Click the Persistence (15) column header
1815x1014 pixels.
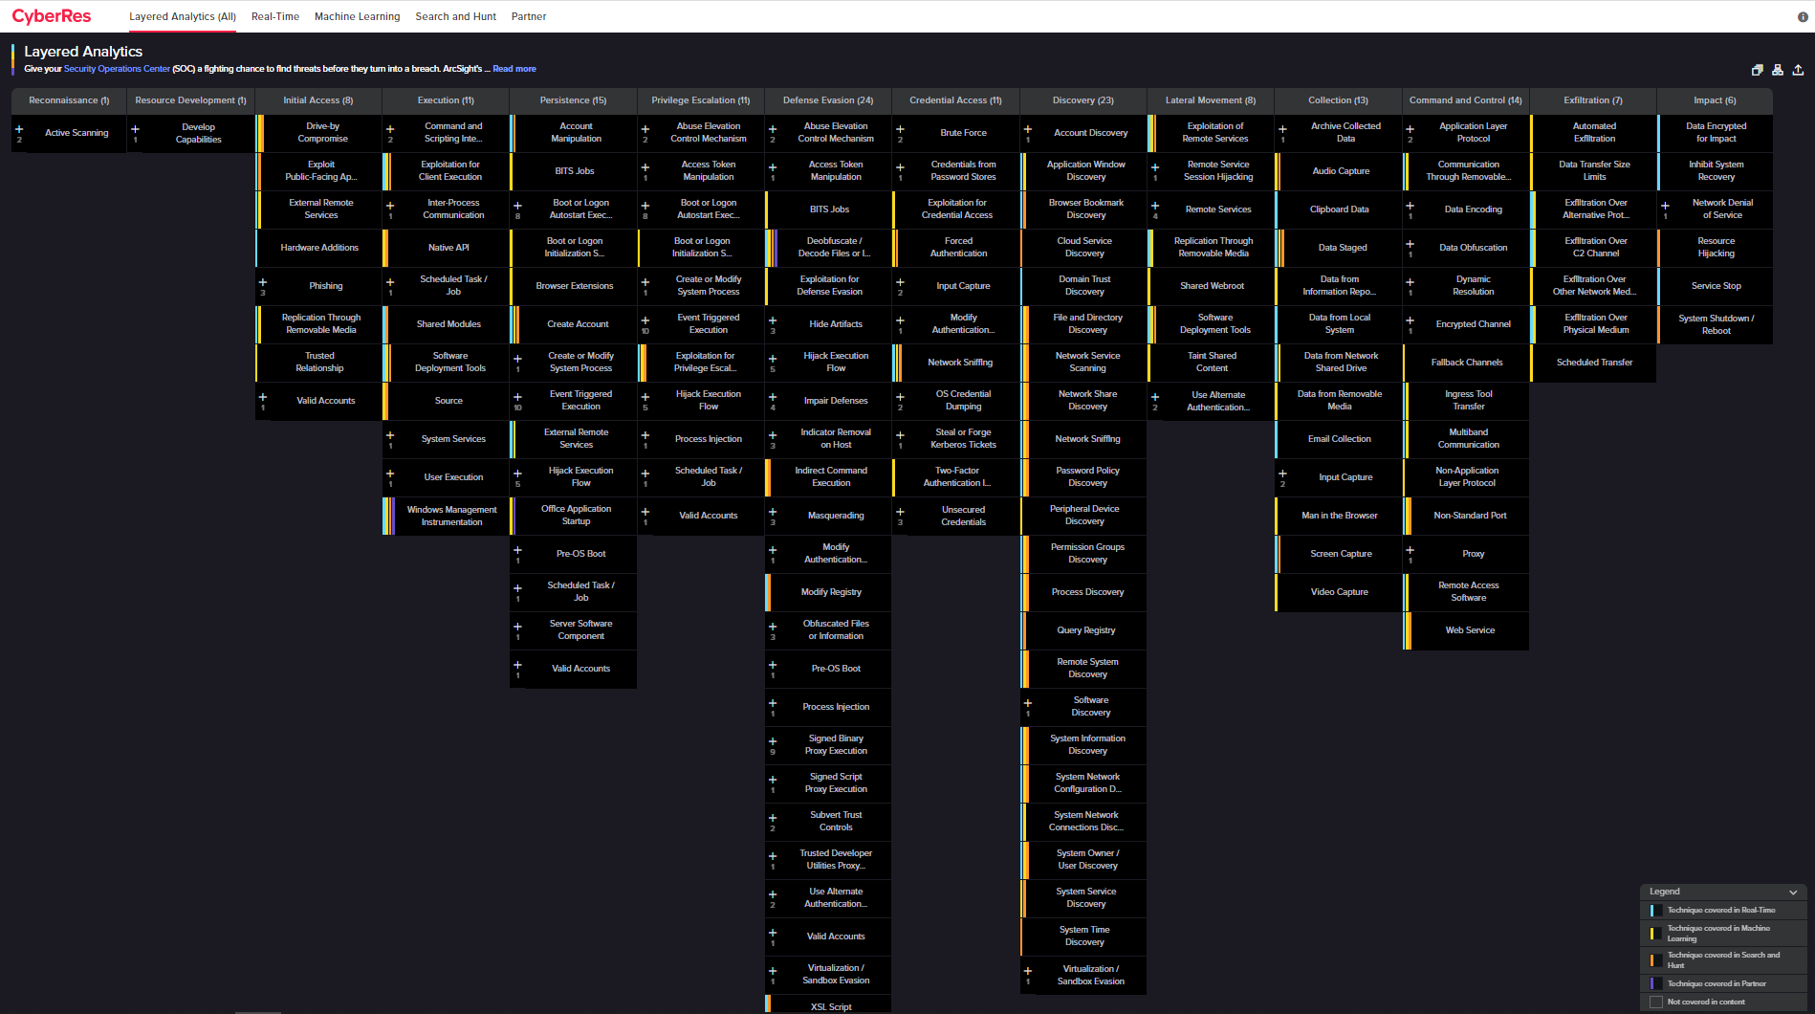pyautogui.click(x=573, y=100)
